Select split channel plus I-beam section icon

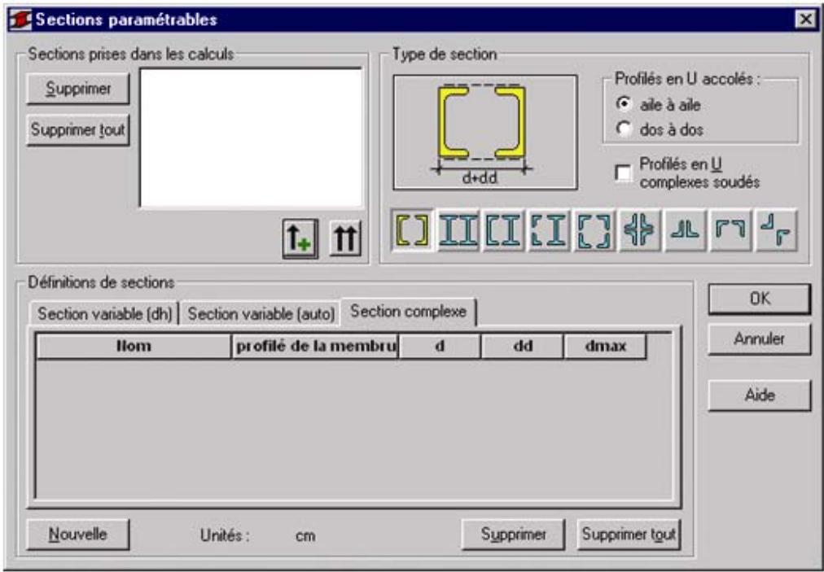tap(549, 230)
